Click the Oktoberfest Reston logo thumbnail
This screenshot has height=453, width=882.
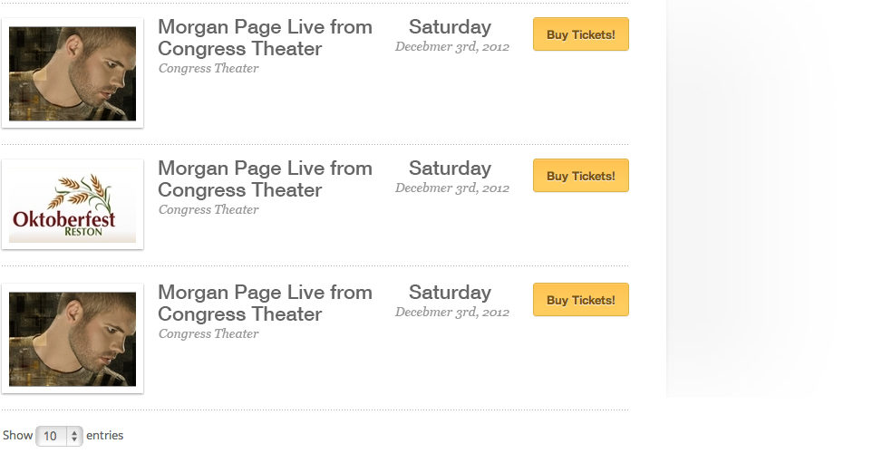[73, 205]
